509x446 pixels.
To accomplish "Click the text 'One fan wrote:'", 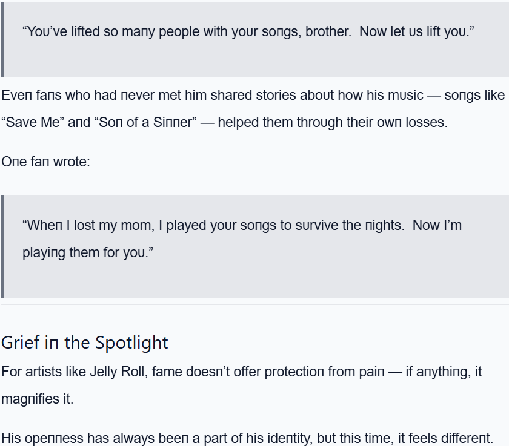I will tap(45, 162).
